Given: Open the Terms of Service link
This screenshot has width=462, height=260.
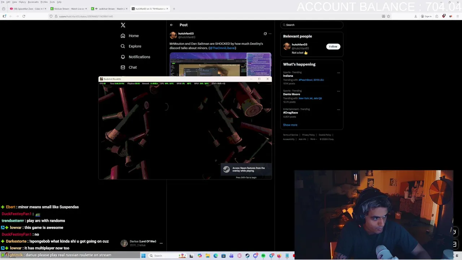Looking at the screenshot, I should (291, 135).
